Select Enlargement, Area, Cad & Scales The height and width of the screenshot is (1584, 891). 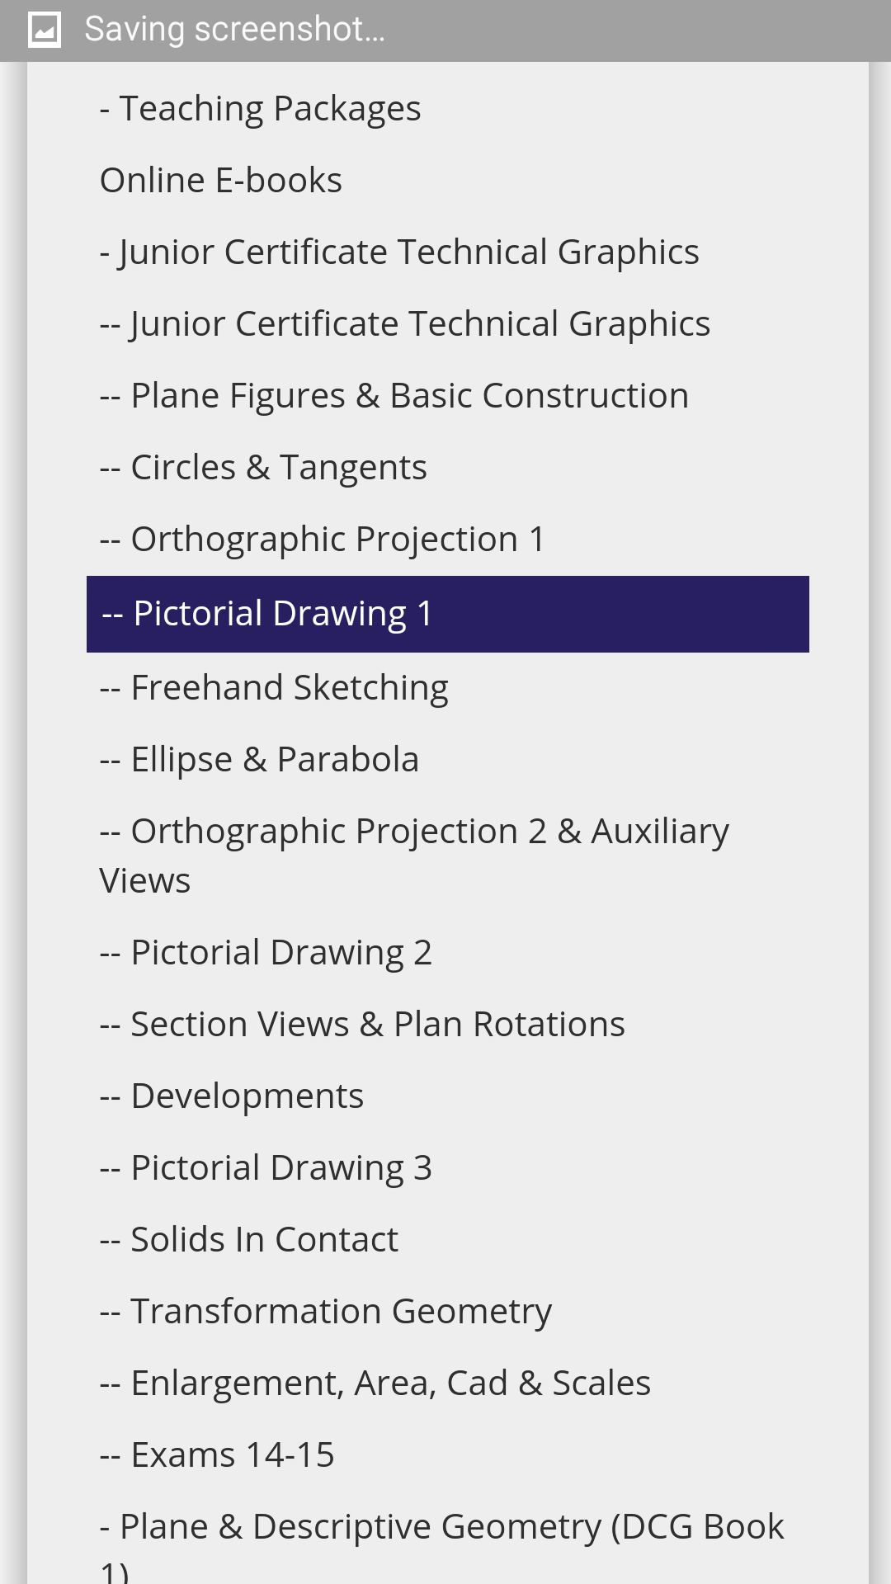[375, 1383]
